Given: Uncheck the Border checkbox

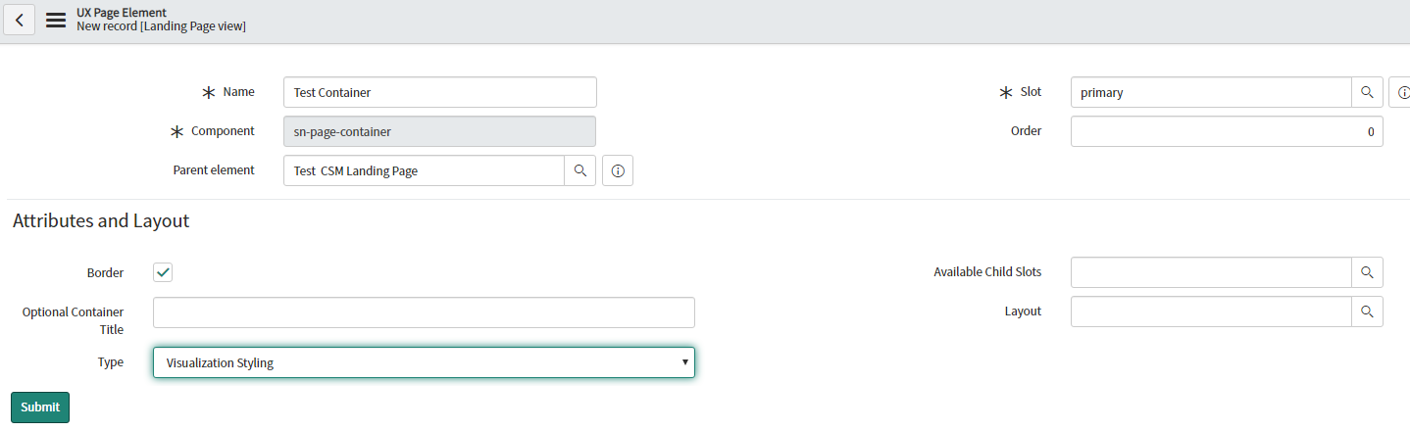Looking at the screenshot, I should (x=163, y=272).
